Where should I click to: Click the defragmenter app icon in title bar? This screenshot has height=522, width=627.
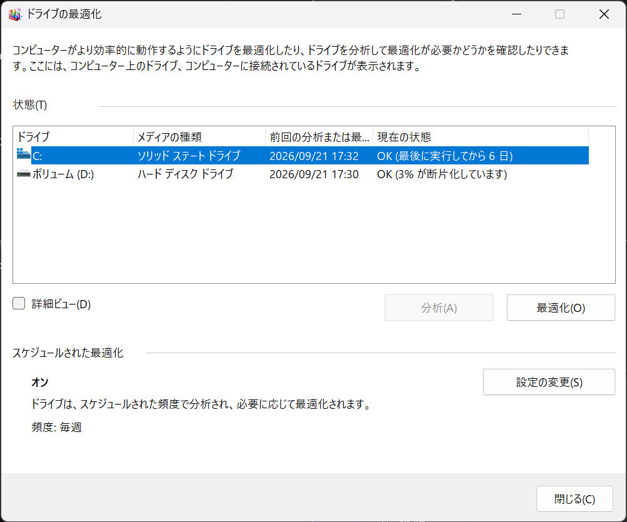point(15,14)
